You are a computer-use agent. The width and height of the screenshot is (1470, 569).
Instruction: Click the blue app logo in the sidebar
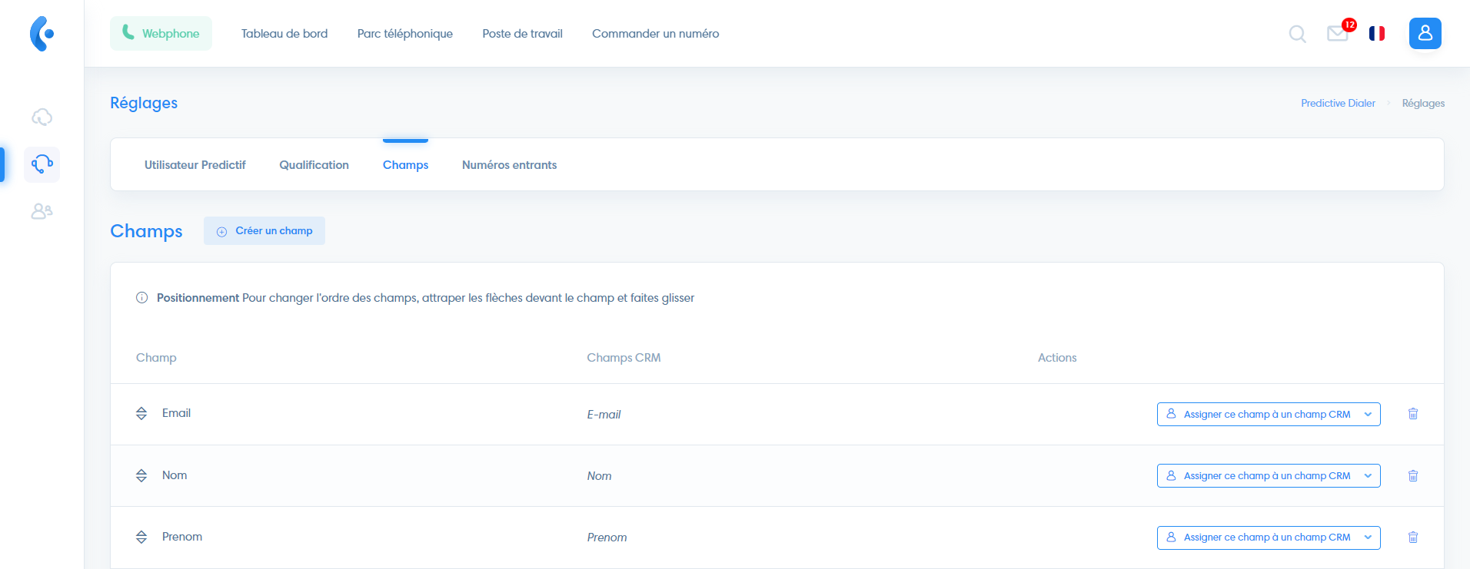tap(42, 34)
